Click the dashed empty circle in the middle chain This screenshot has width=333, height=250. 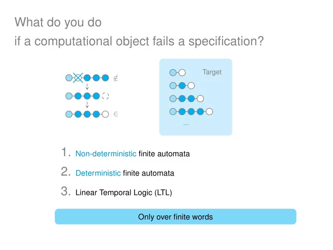point(105,96)
